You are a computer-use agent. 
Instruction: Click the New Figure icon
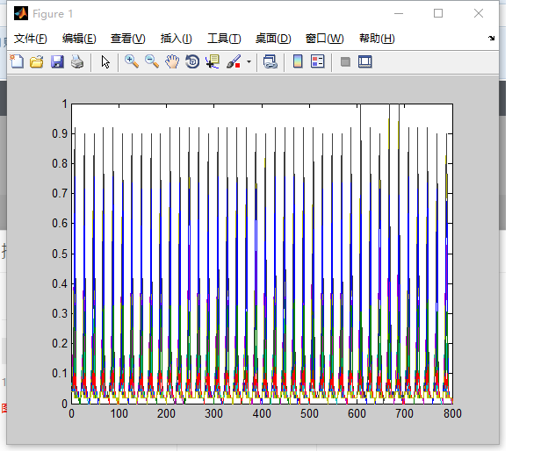tap(17, 62)
